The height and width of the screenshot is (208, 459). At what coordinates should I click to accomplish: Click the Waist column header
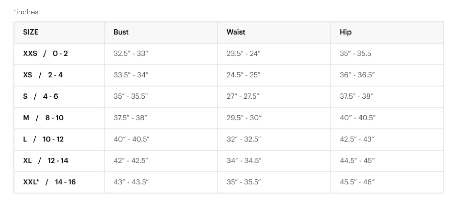pos(236,32)
